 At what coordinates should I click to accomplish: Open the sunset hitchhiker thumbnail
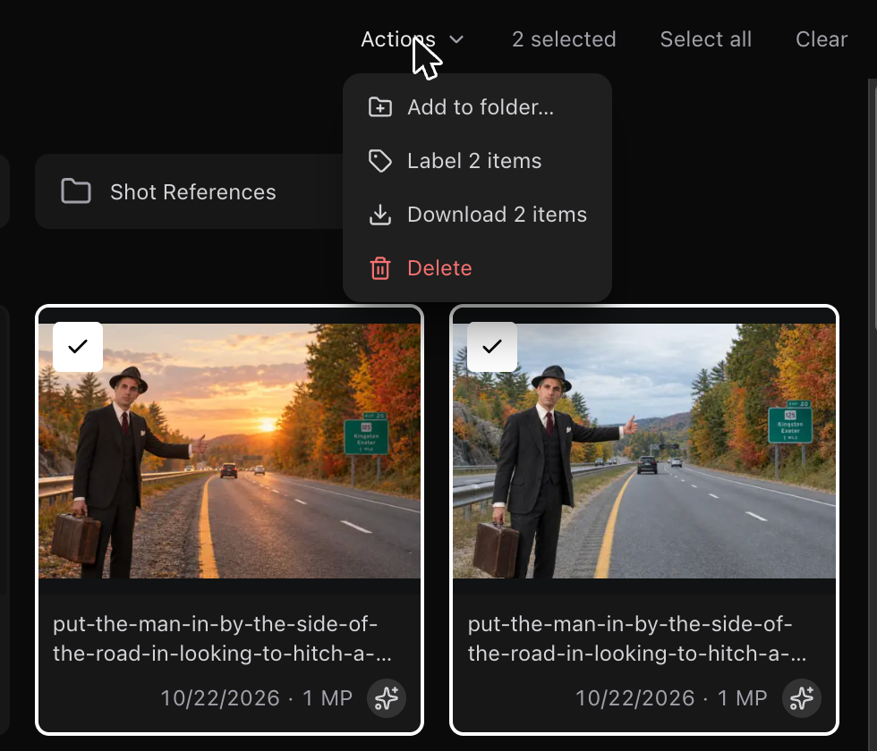(x=229, y=451)
